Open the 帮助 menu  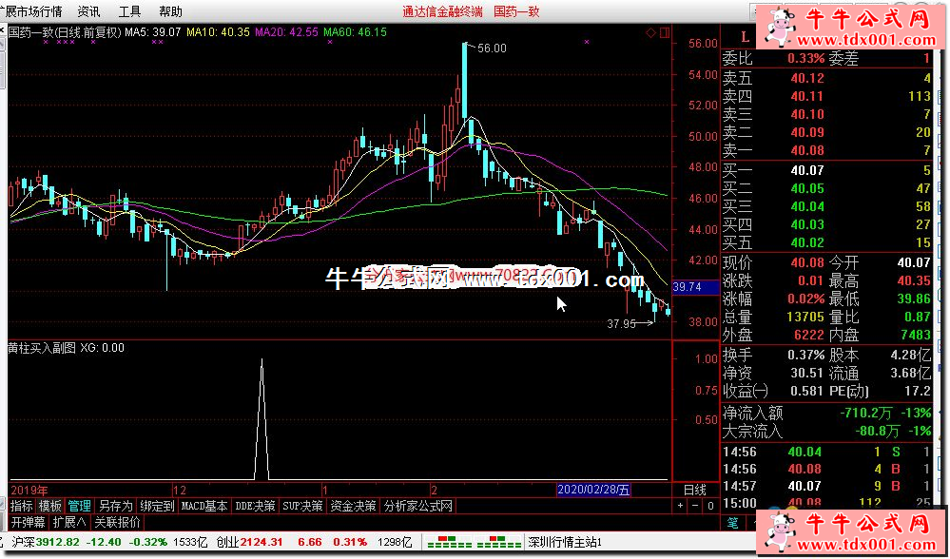pyautogui.click(x=170, y=11)
